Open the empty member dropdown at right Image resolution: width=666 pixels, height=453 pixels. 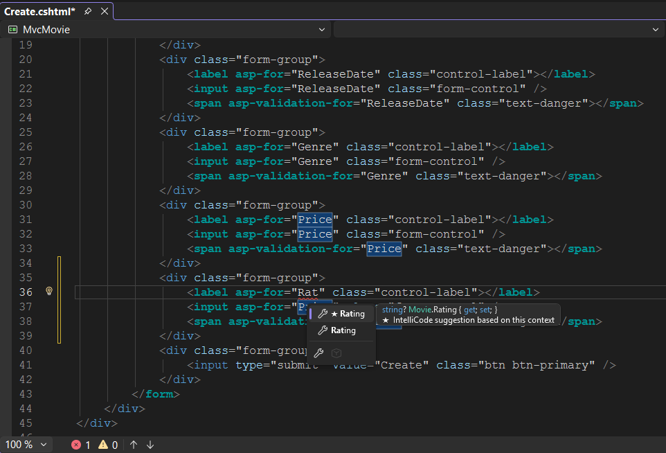(656, 30)
